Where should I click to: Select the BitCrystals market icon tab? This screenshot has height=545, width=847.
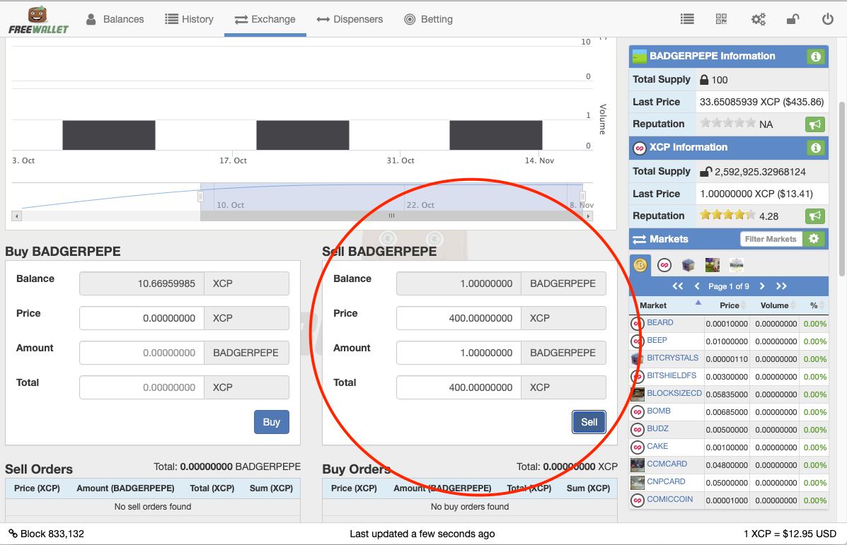pyautogui.click(x=688, y=265)
